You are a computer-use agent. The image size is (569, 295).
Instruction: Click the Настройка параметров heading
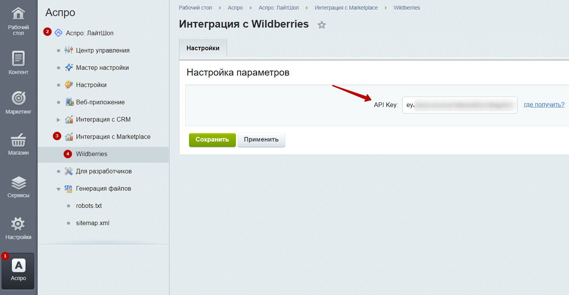tap(238, 72)
